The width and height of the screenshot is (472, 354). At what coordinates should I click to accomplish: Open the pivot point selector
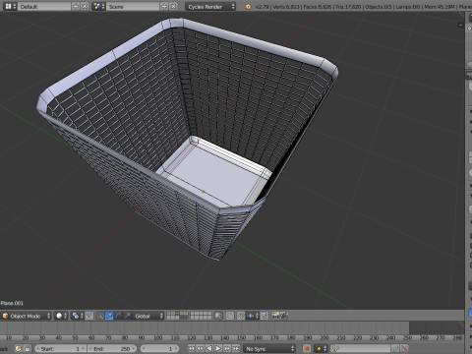click(x=78, y=316)
